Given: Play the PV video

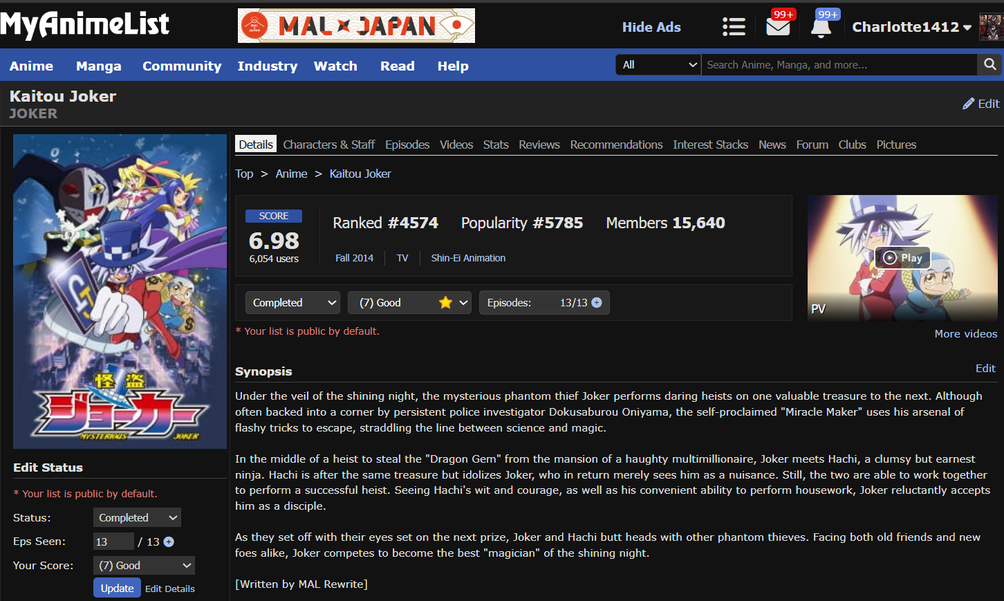Looking at the screenshot, I should point(902,258).
